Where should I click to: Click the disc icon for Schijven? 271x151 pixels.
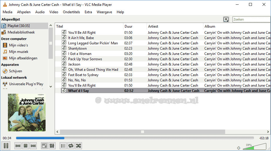(x=5, y=71)
